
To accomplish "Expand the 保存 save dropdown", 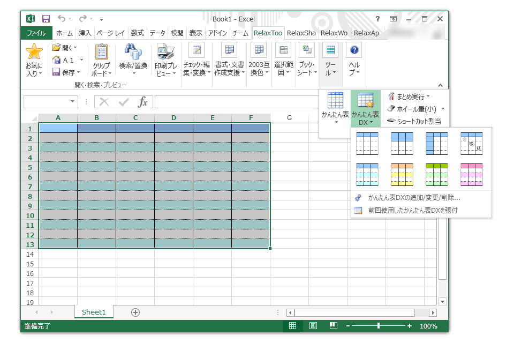I will point(79,72).
